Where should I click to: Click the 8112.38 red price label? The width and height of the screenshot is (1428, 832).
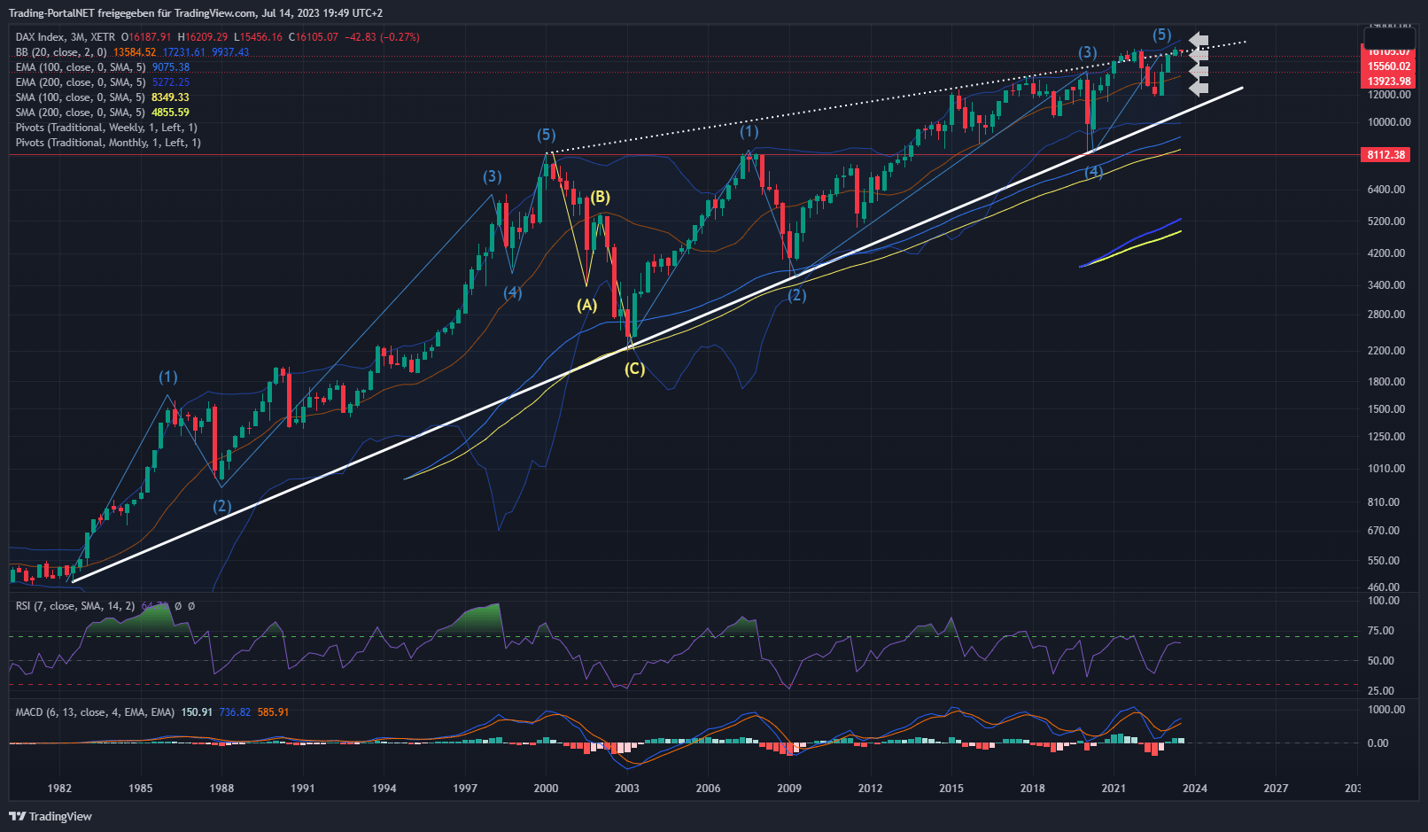[1386, 155]
